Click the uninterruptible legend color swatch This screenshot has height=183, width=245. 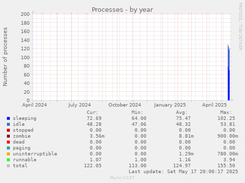[8, 154]
